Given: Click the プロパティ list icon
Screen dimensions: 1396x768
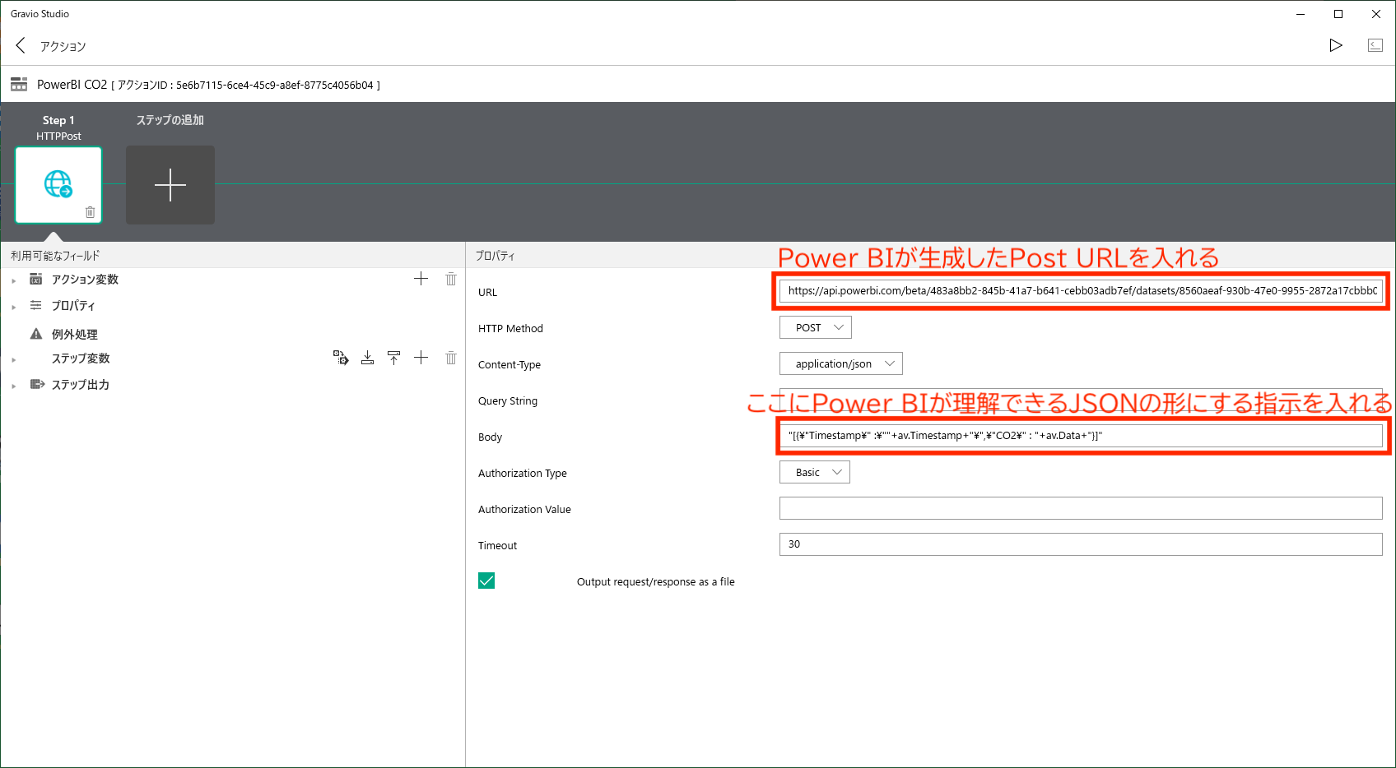Looking at the screenshot, I should (x=36, y=305).
